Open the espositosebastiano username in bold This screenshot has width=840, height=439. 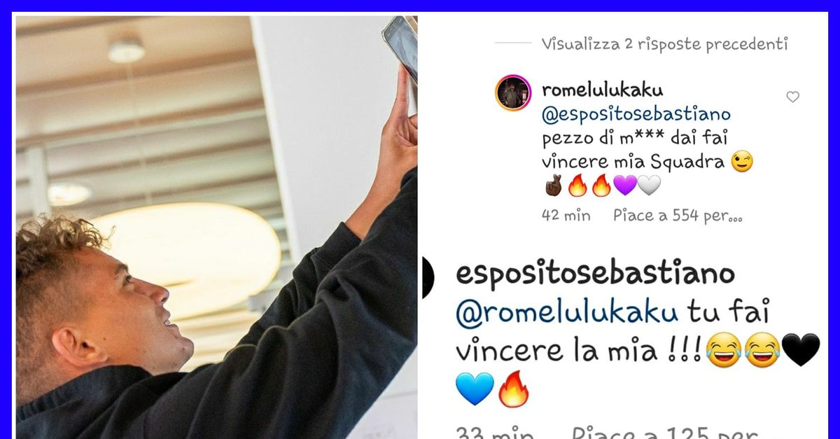pyautogui.click(x=595, y=274)
